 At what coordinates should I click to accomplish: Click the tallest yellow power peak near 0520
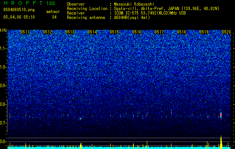click(221, 142)
